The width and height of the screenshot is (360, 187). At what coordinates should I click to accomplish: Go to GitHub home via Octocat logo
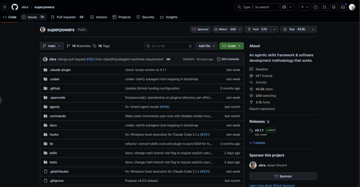click(15, 7)
